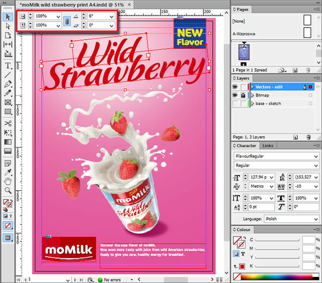Image resolution: width=322 pixels, height=283 pixels.
Task: Apply the last used red colour swatch
Action: point(243,266)
